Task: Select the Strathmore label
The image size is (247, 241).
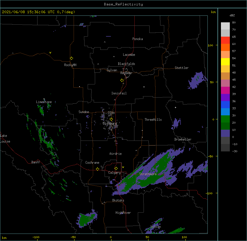Action: tap(148, 174)
